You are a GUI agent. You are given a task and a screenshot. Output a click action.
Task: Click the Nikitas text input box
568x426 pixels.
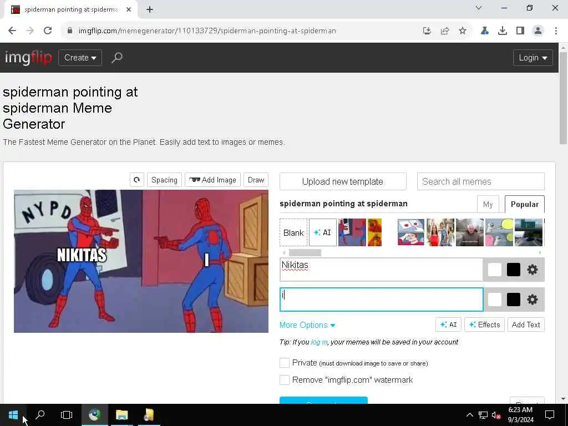tap(382, 270)
